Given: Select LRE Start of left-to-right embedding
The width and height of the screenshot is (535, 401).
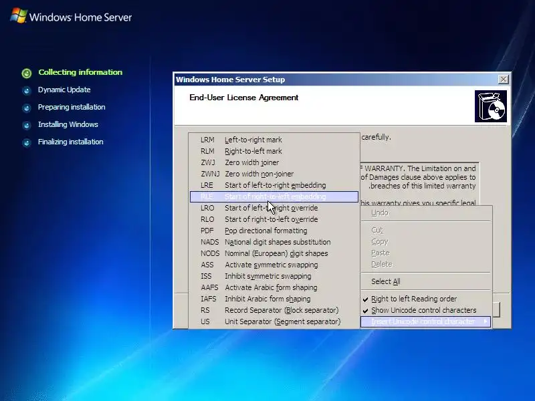Looking at the screenshot, I should click(274, 185).
